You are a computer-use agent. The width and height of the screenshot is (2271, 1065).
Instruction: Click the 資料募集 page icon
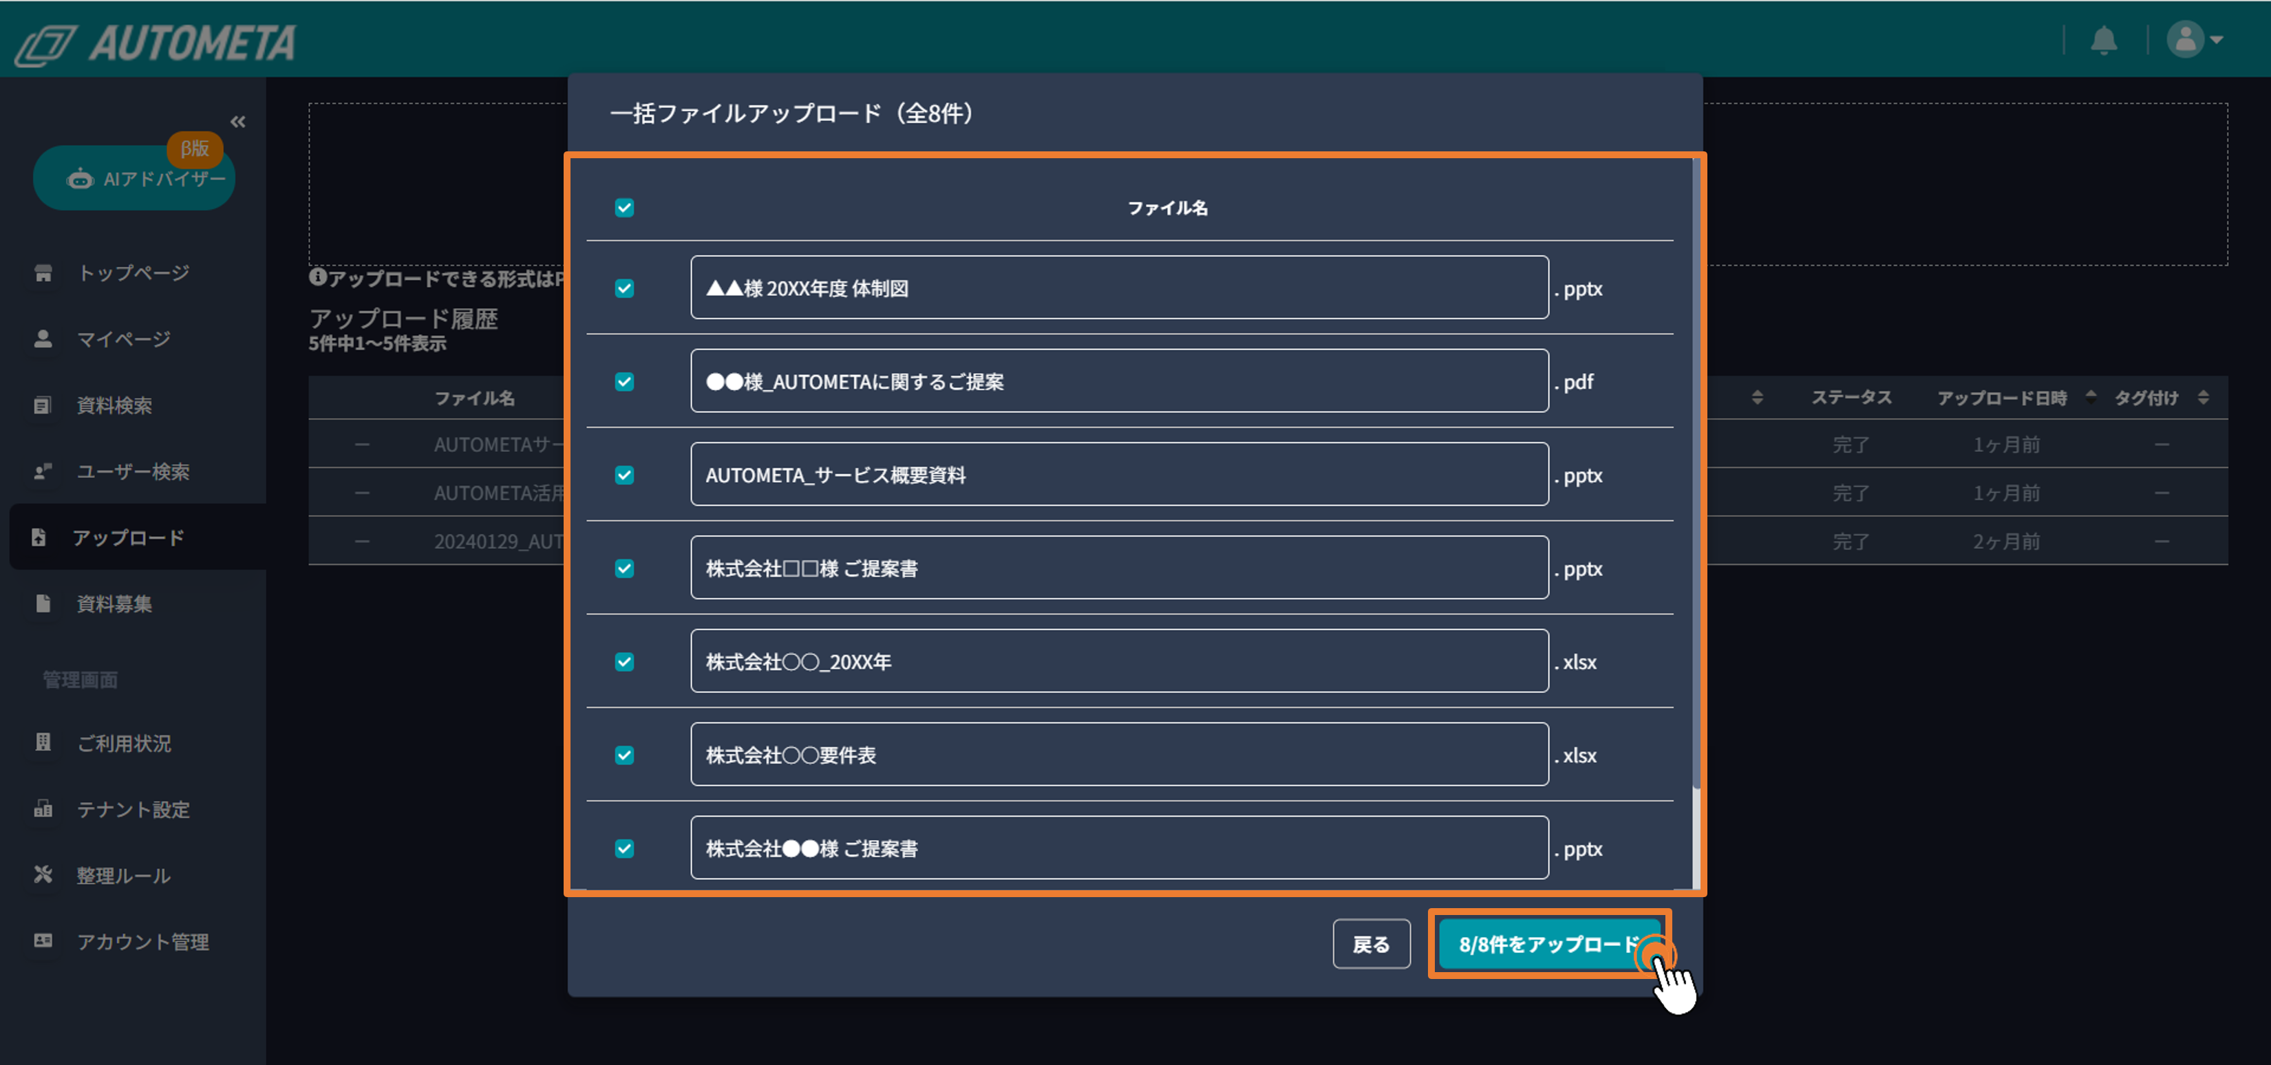pos(43,603)
